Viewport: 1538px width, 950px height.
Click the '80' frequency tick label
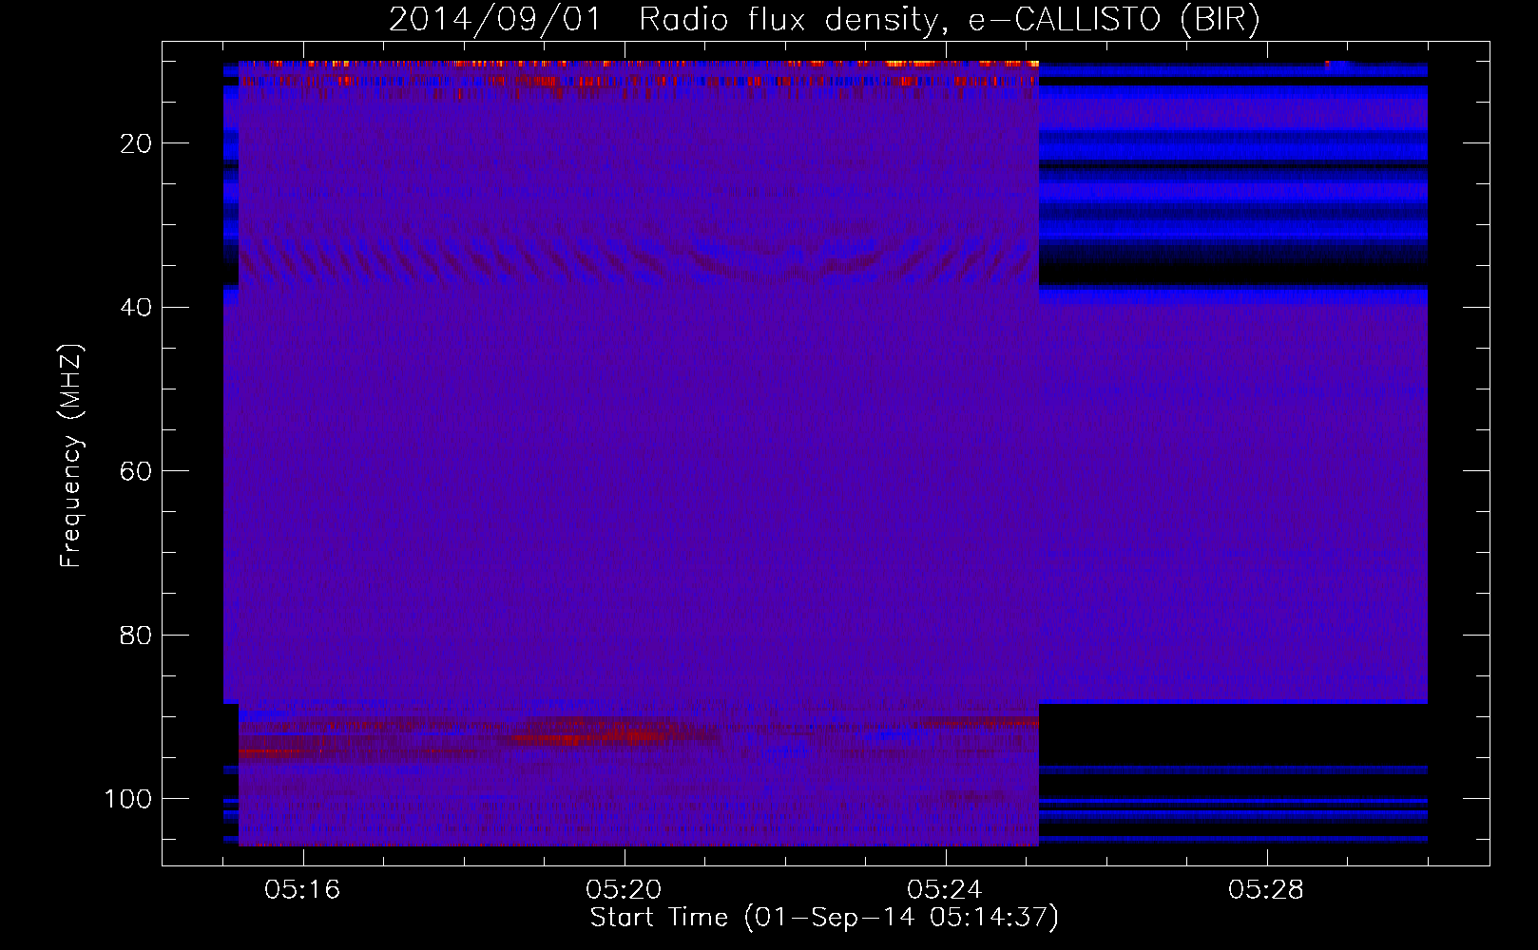pos(137,635)
